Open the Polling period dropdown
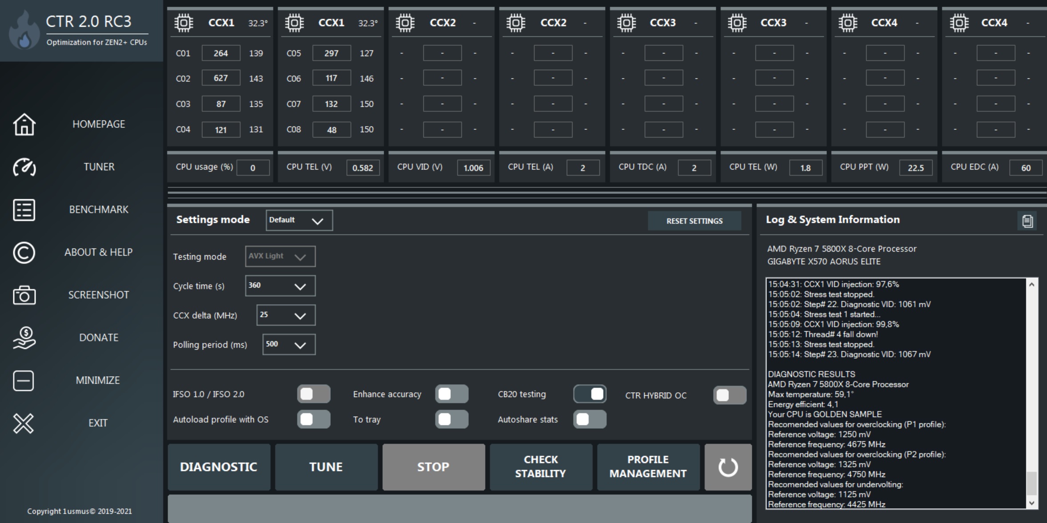Image resolution: width=1047 pixels, height=523 pixels. click(289, 344)
